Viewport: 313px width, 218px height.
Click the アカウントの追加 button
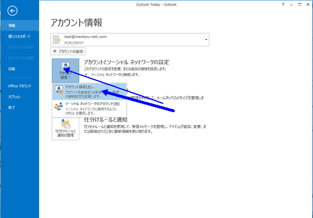(68, 51)
